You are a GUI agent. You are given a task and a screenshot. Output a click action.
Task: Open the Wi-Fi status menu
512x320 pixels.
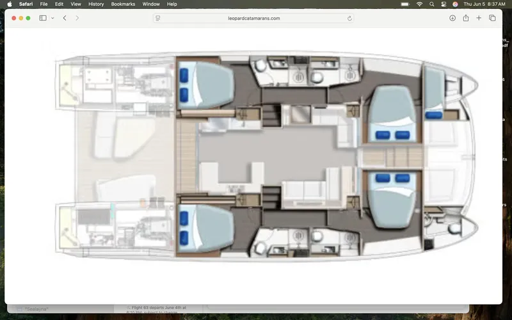point(419,4)
